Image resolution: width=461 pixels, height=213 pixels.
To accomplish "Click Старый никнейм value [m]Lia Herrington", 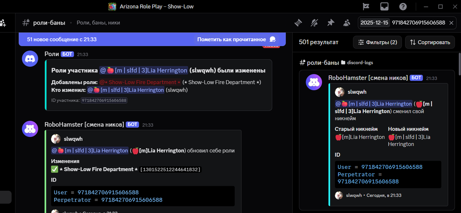I will tap(360, 137).
